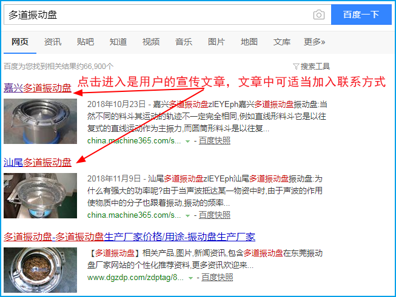Switch to the 贴吧 tab
396x297 pixels.
coord(86,42)
